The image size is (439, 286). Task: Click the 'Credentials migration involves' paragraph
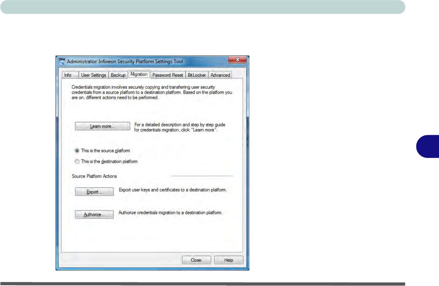click(x=152, y=92)
